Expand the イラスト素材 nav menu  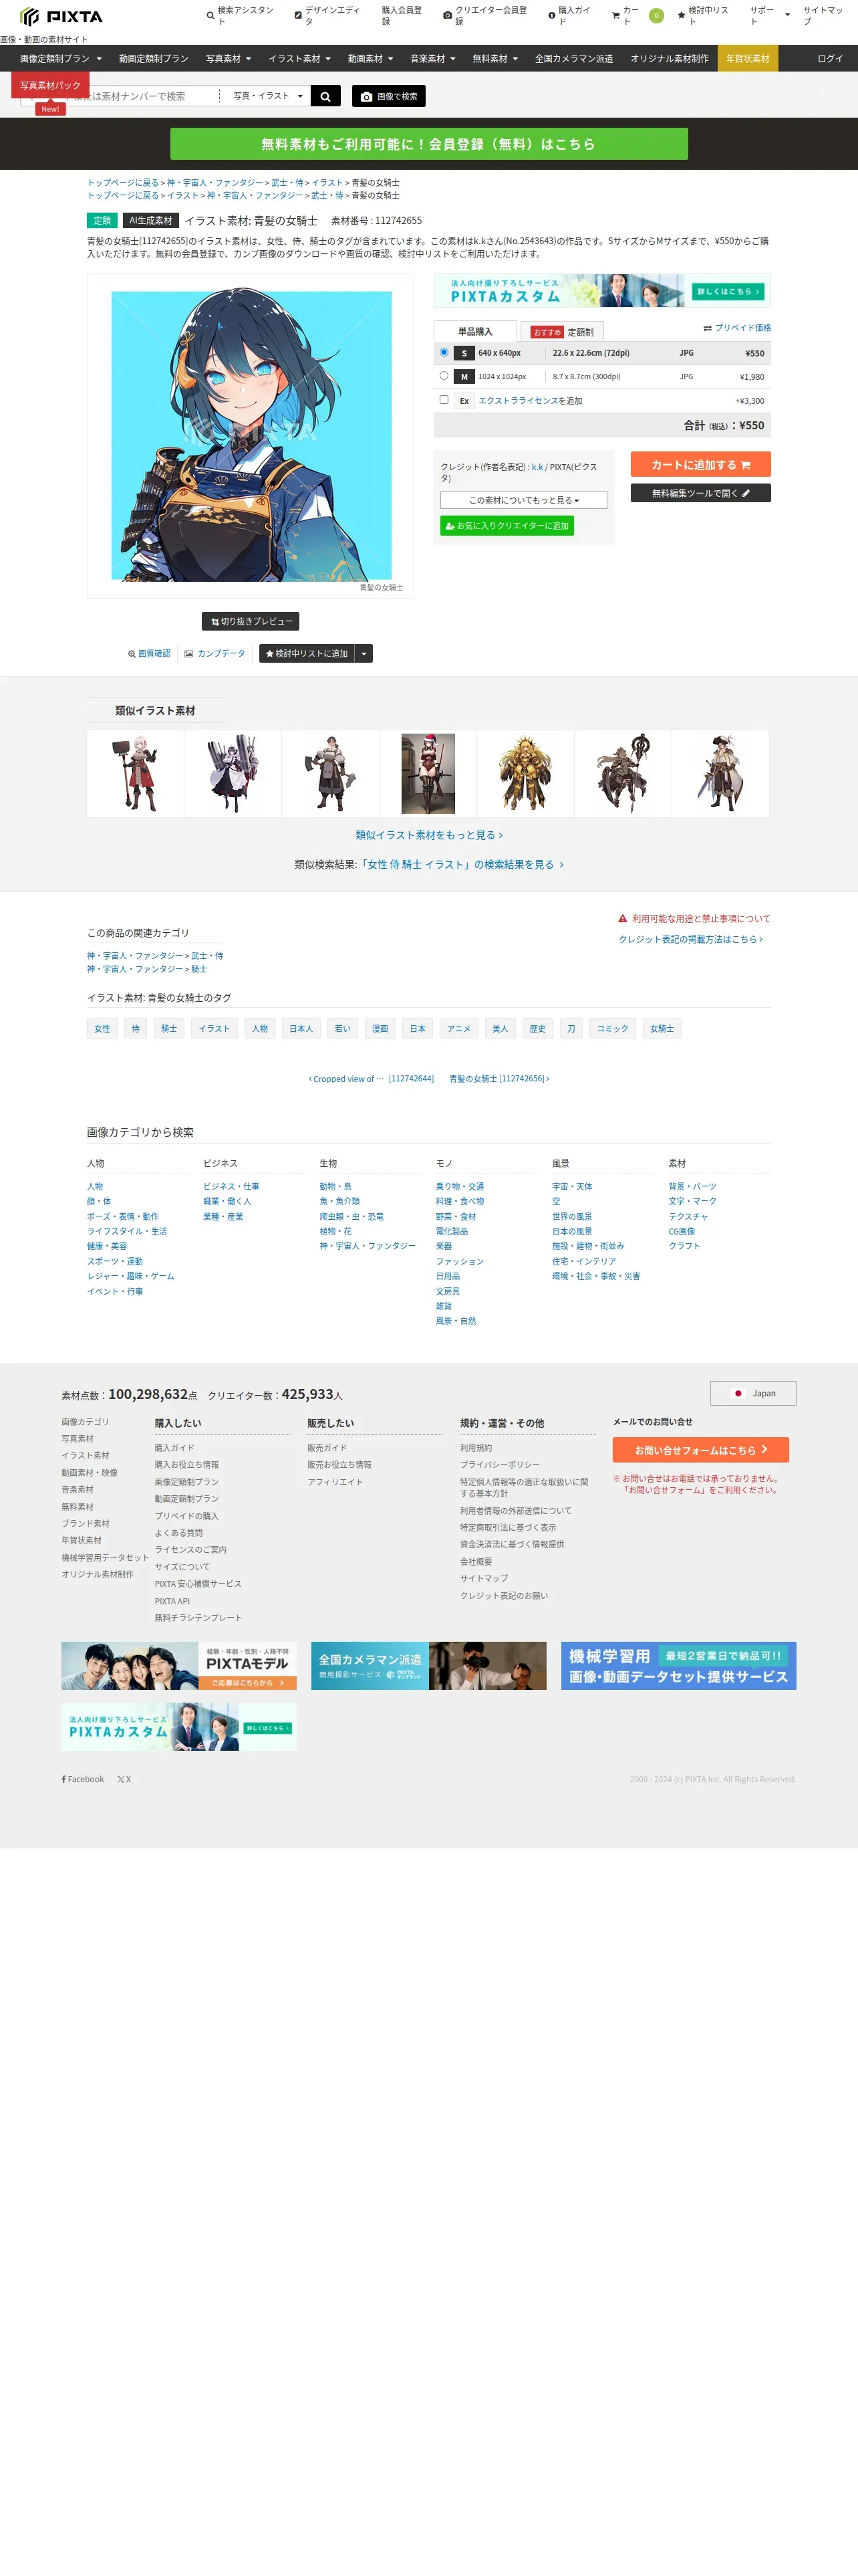(x=299, y=58)
